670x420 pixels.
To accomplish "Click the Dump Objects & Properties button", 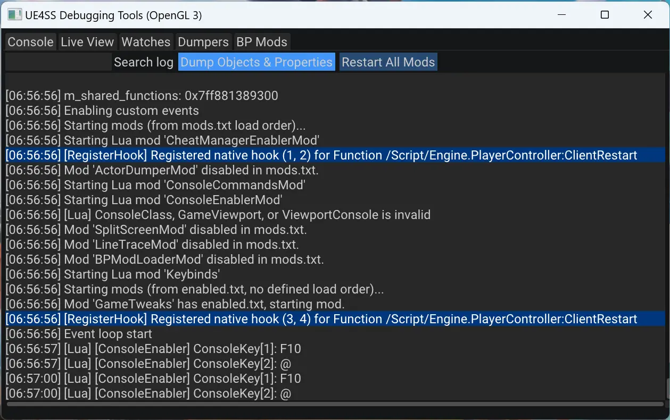I will click(x=257, y=62).
